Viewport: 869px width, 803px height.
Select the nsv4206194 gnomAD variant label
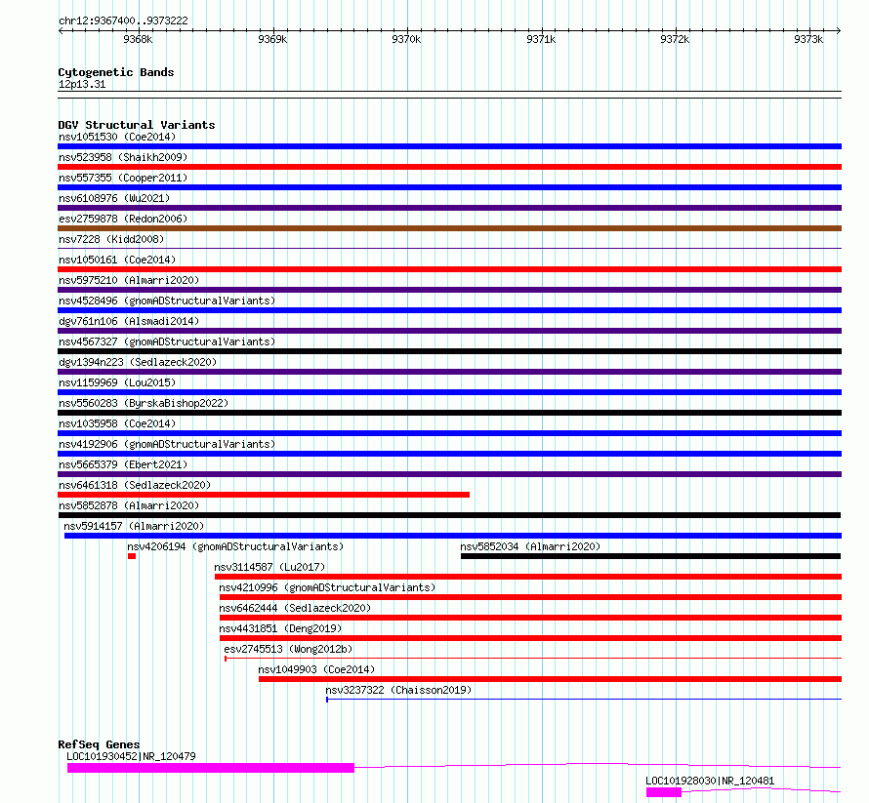pos(235,546)
